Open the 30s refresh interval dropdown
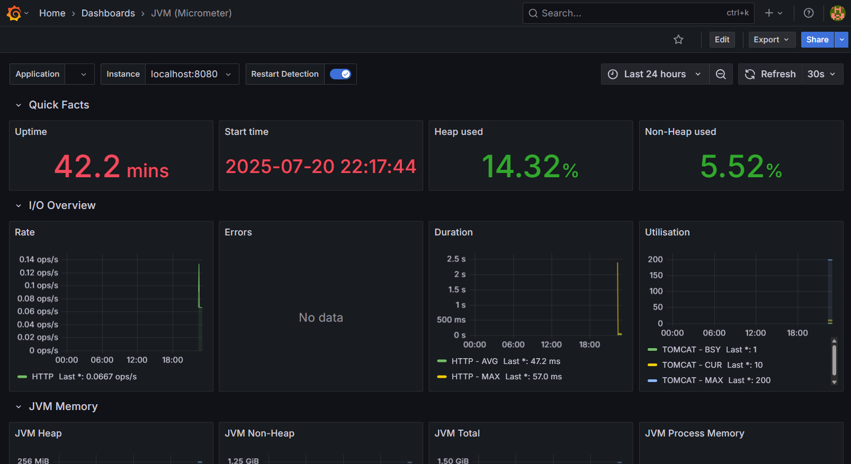Image resolution: width=851 pixels, height=464 pixels. [822, 74]
